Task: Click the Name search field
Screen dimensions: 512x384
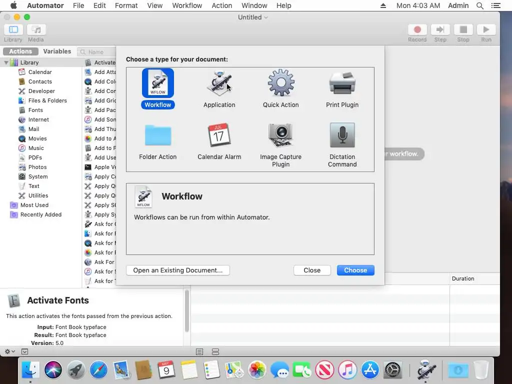Action: point(97,52)
